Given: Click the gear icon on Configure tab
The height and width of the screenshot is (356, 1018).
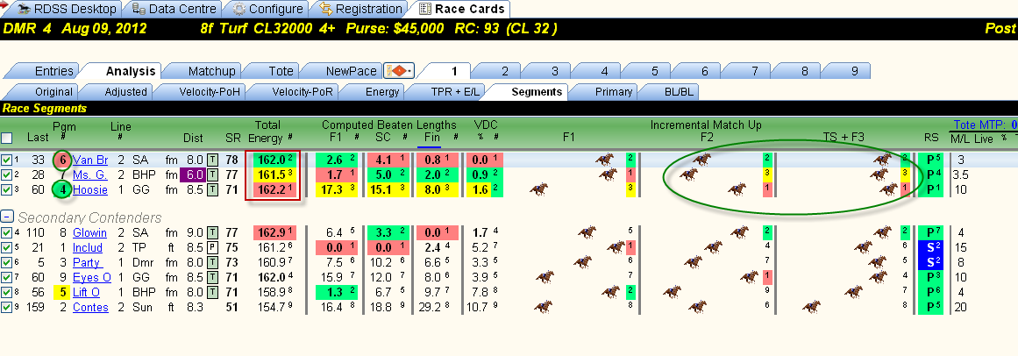Looking at the screenshot, I should [238, 9].
